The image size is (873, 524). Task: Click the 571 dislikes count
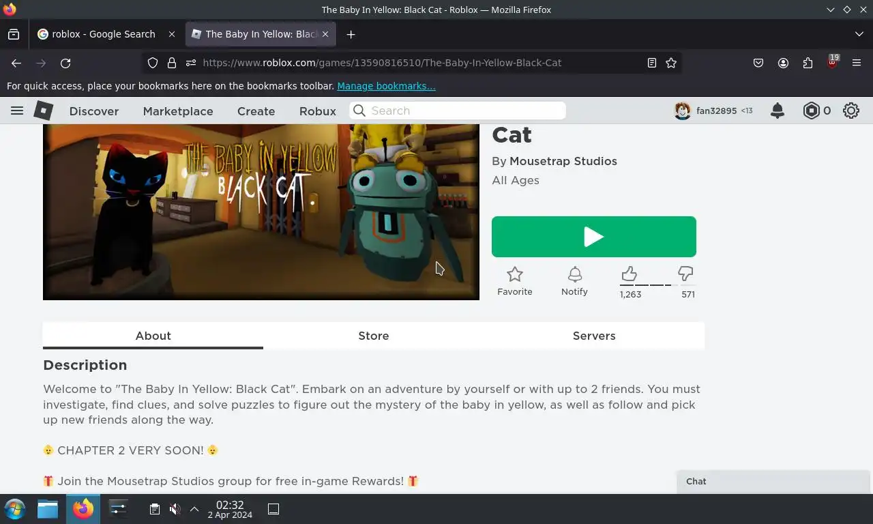point(687,294)
